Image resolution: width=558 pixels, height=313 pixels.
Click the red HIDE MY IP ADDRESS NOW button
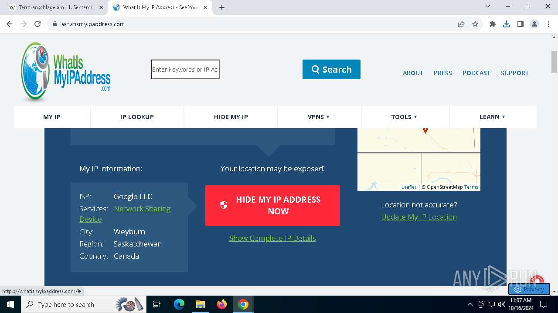[272, 206]
